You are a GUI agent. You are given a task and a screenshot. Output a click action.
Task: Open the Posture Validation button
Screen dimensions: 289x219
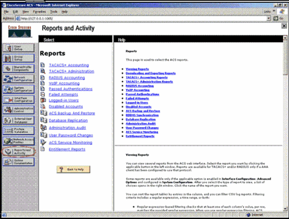(19, 131)
